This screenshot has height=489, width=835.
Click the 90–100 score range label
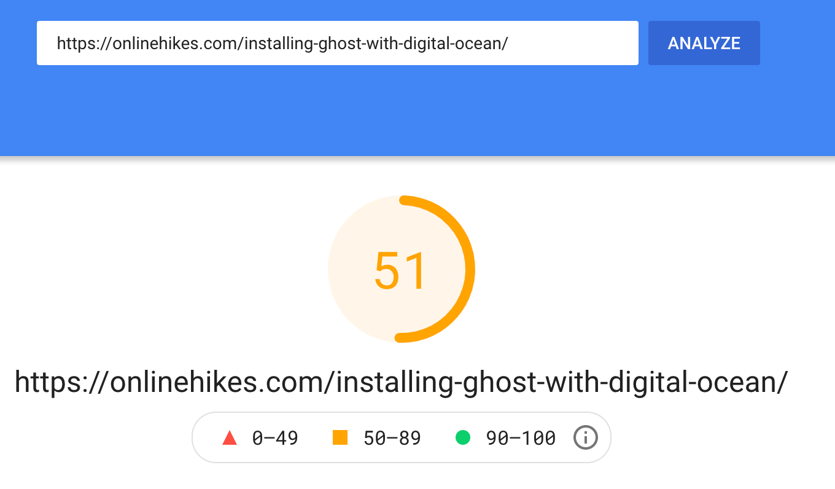click(521, 438)
